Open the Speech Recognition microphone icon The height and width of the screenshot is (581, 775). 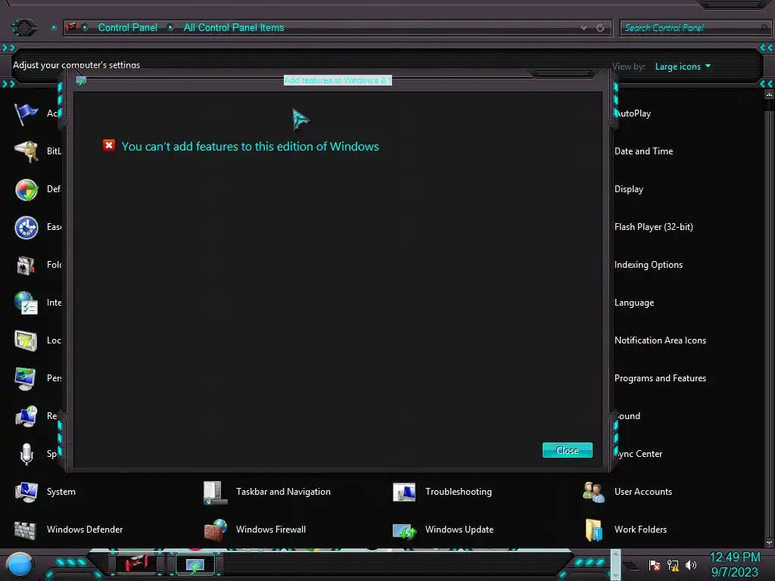[26, 454]
